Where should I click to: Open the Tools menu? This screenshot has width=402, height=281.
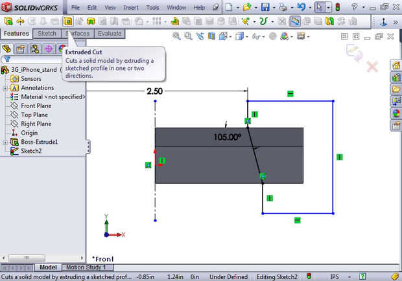[x=152, y=8]
